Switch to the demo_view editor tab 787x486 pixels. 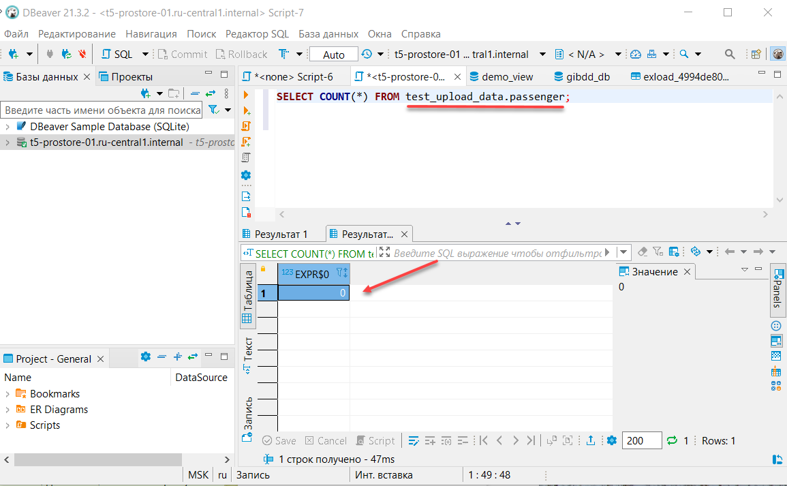pyautogui.click(x=507, y=77)
